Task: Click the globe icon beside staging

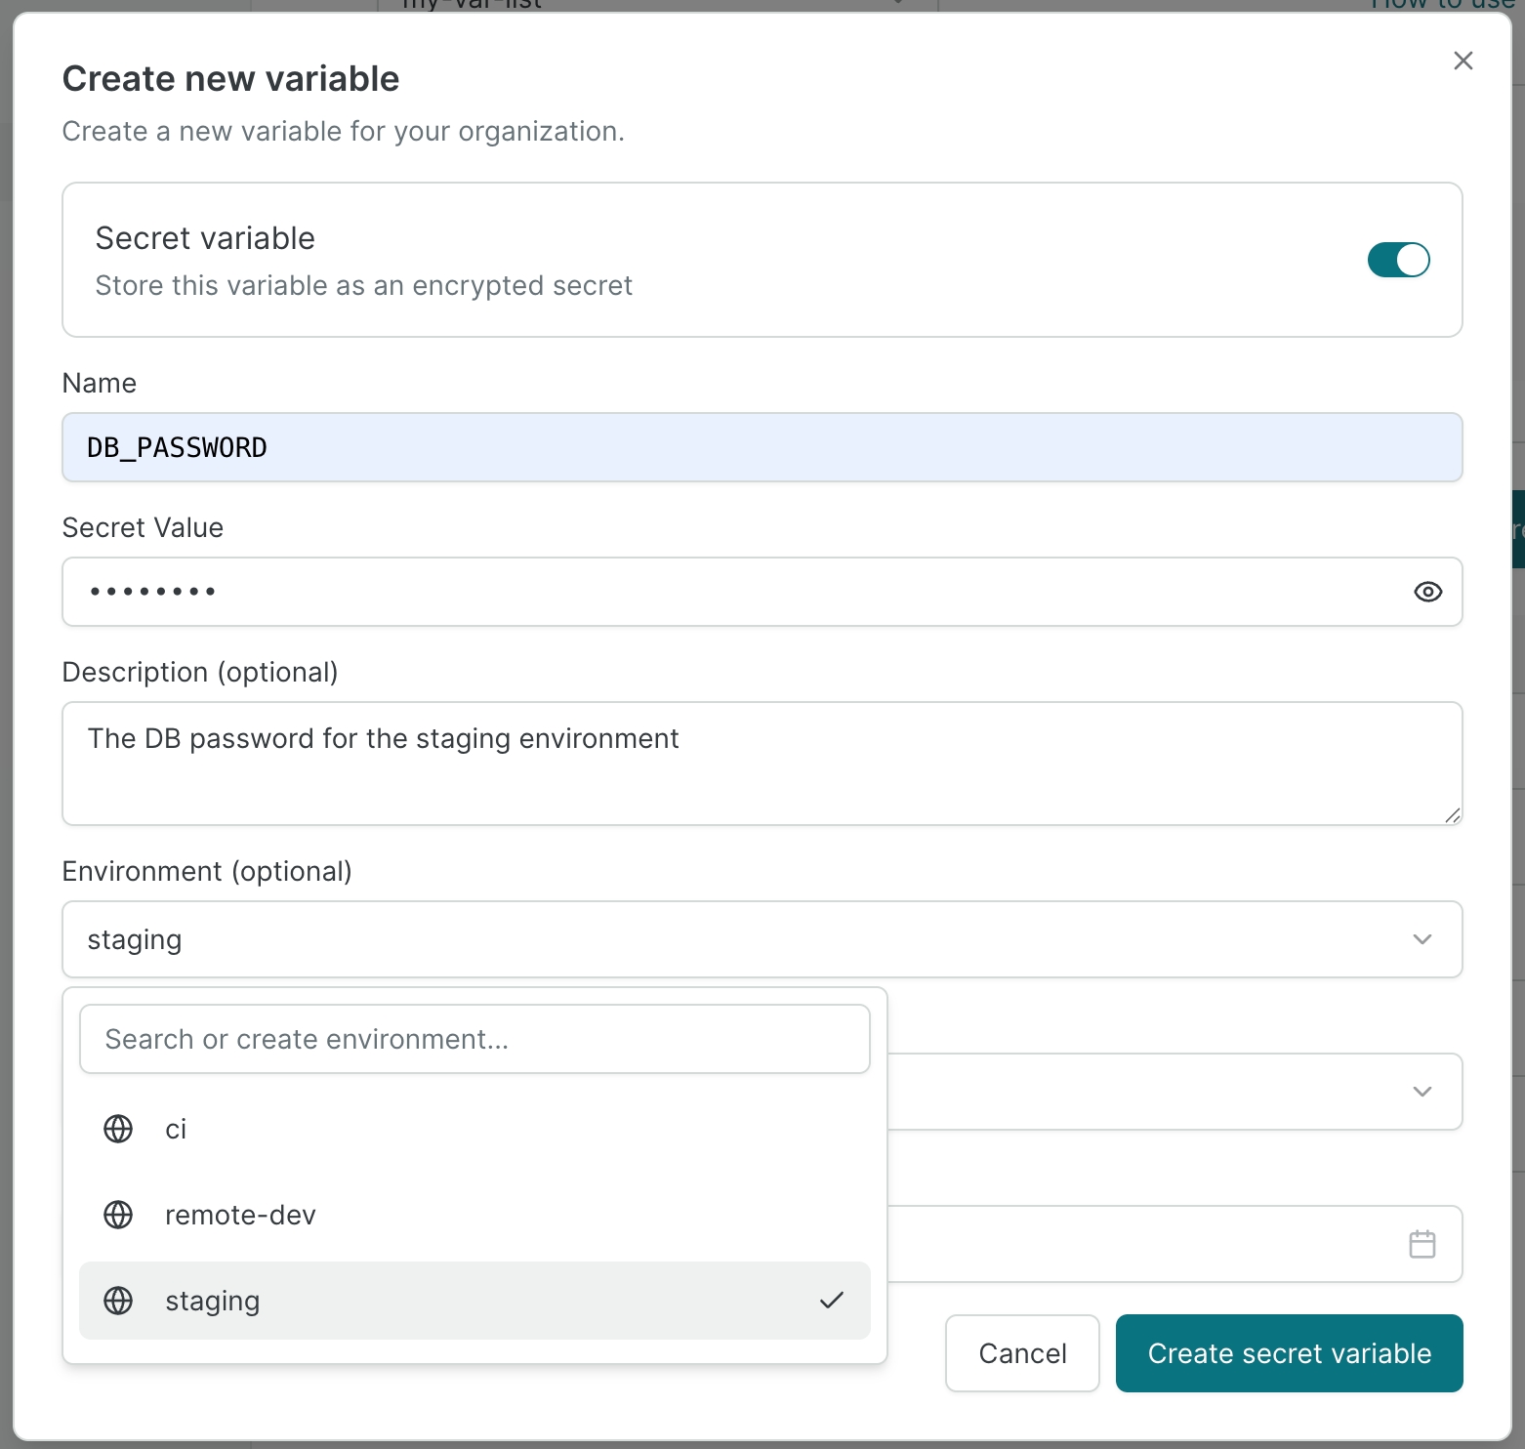Action: tap(117, 1301)
